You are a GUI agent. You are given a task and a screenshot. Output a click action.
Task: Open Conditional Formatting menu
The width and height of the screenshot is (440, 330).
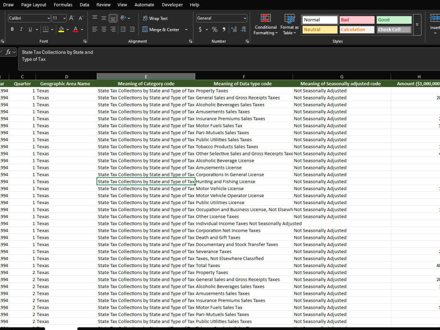(265, 24)
